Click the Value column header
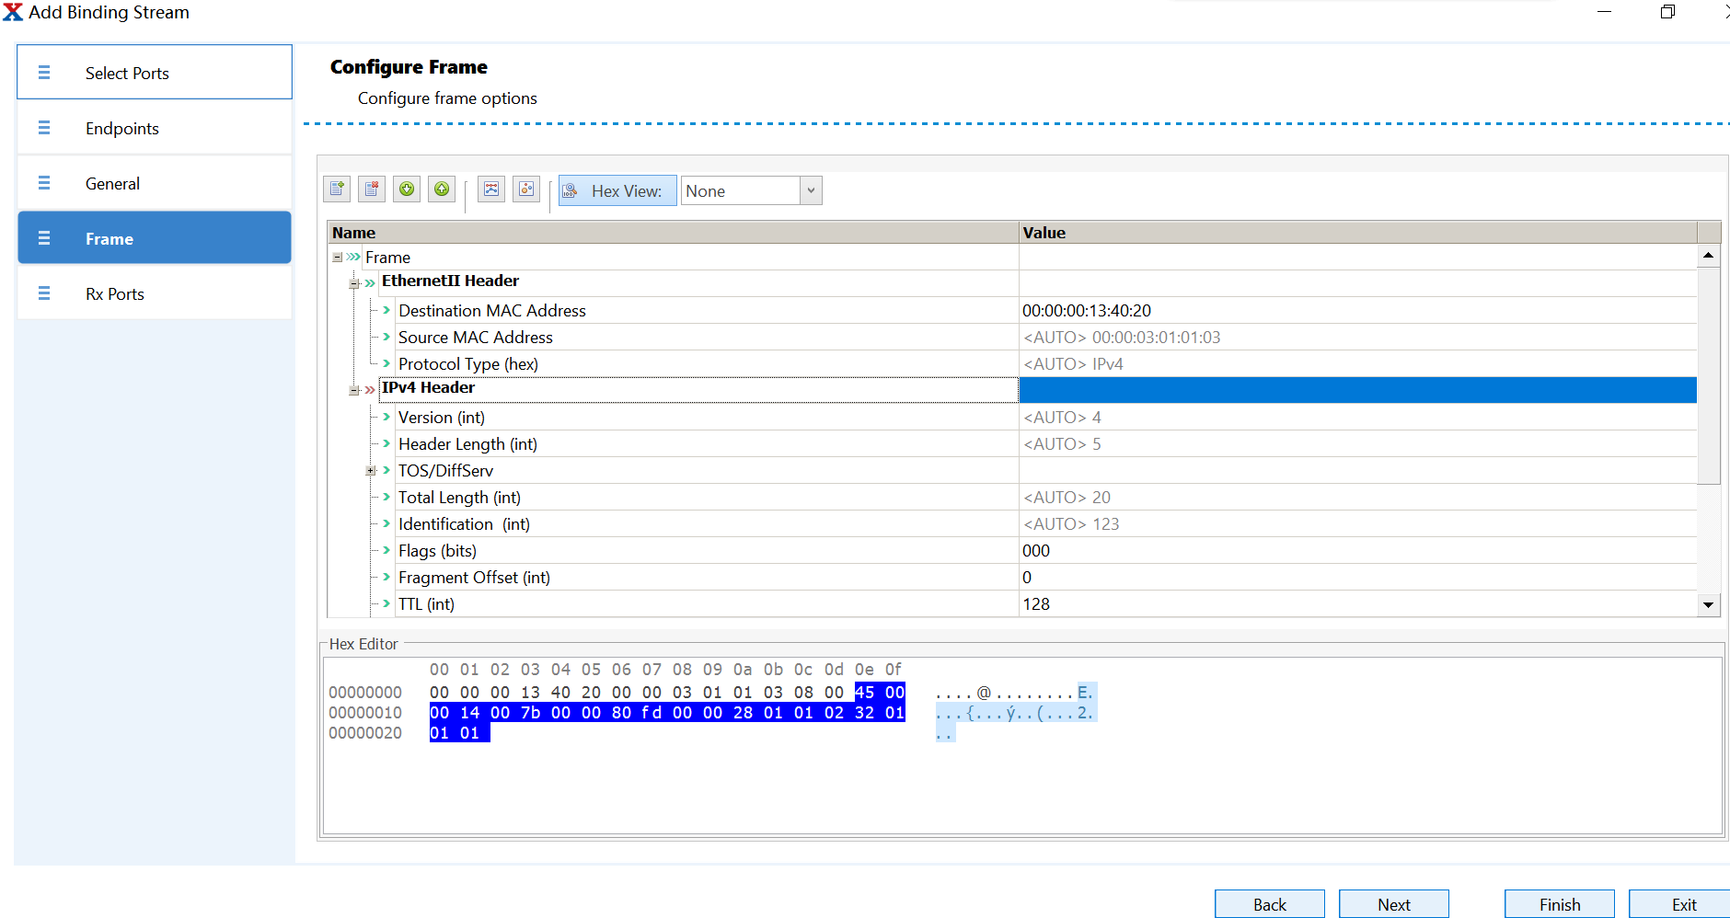 [1358, 233]
